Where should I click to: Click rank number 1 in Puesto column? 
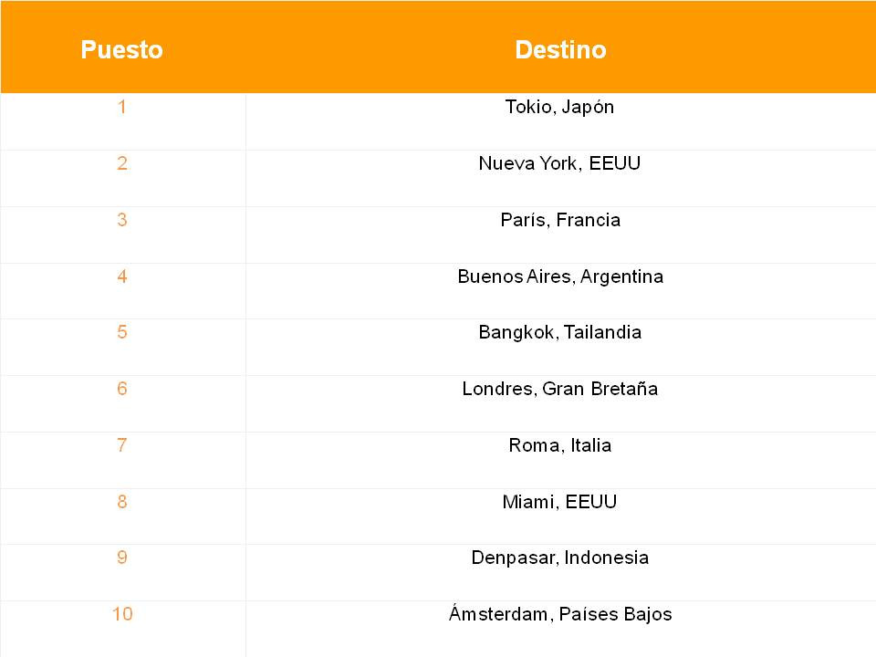pyautogui.click(x=121, y=107)
